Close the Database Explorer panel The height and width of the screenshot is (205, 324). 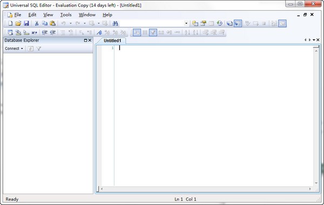pos(90,40)
